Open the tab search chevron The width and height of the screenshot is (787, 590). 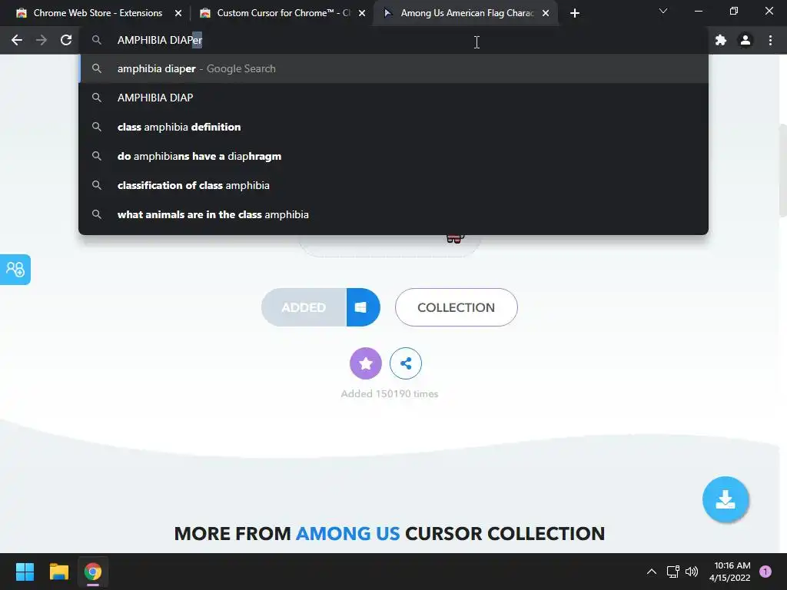[x=663, y=11]
